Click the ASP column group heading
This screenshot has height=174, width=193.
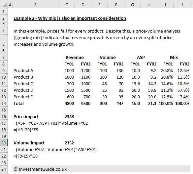(x=141, y=58)
